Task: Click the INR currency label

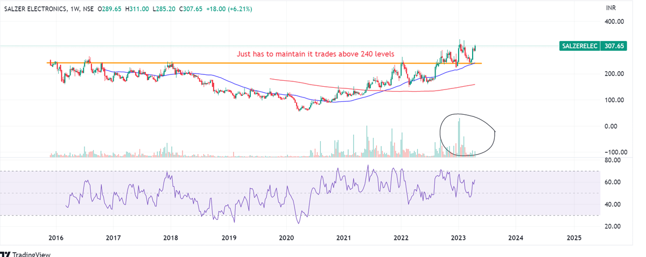Action: pos(611,8)
